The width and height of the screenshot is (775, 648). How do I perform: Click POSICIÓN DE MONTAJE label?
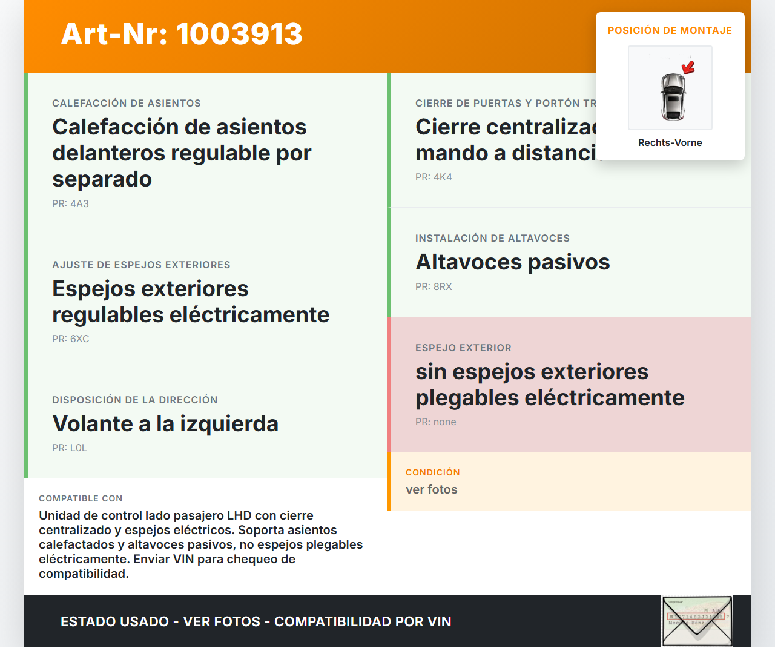(x=670, y=30)
